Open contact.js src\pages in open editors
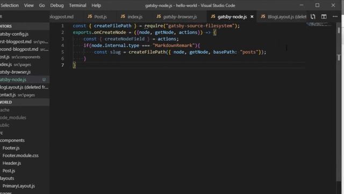The height and width of the screenshot is (194, 344). pos(25,95)
